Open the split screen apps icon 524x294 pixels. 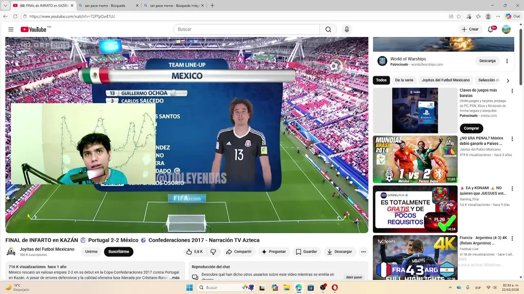coord(451,16)
